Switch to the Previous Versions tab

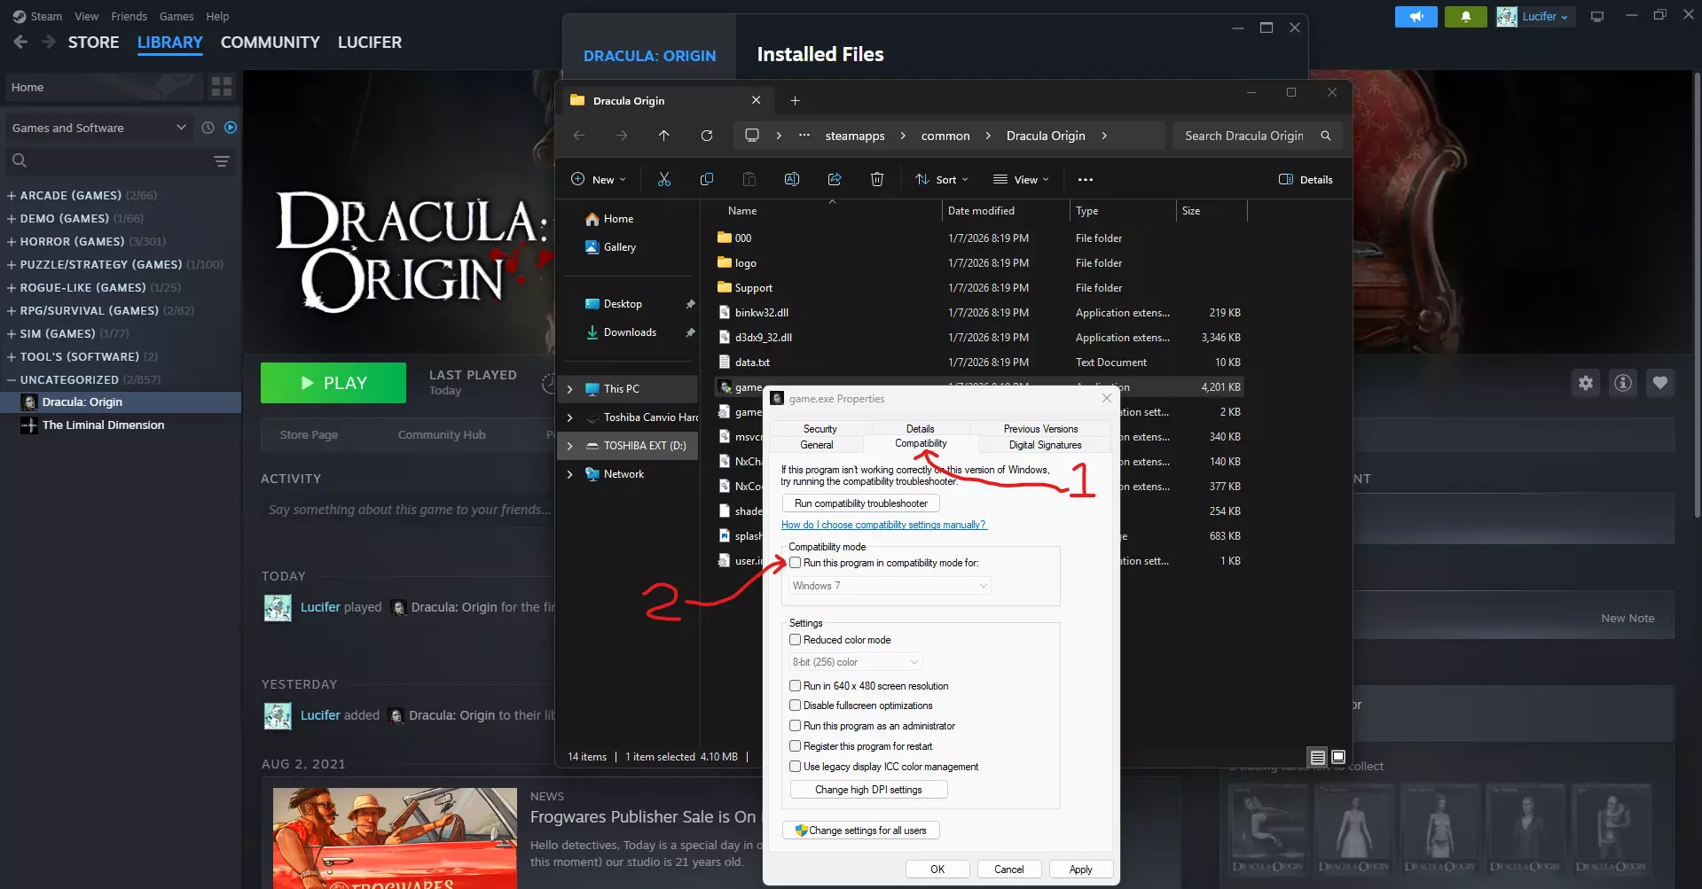[x=1040, y=429]
